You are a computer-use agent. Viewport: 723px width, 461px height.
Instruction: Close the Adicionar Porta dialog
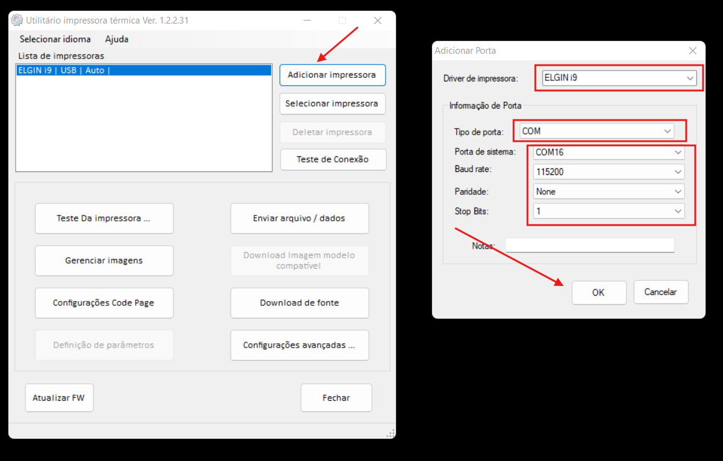[693, 51]
